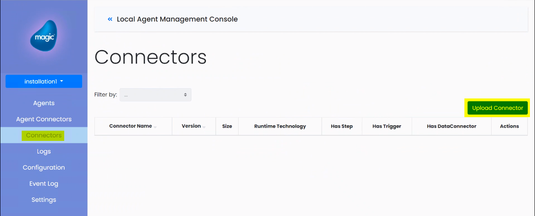Click the installation1 caret arrow
Image resolution: width=535 pixels, height=216 pixels.
coord(62,81)
